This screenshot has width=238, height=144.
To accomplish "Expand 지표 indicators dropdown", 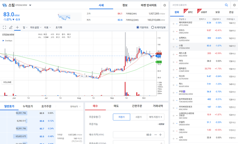I will pyautogui.click(x=48, y=27).
